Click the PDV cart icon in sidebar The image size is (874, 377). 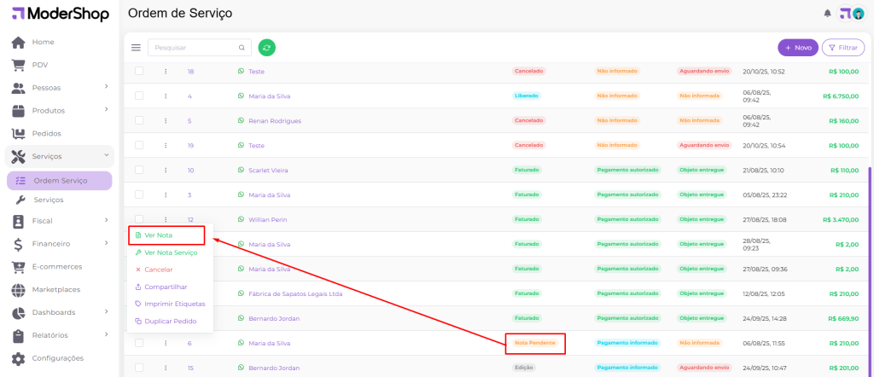18,65
